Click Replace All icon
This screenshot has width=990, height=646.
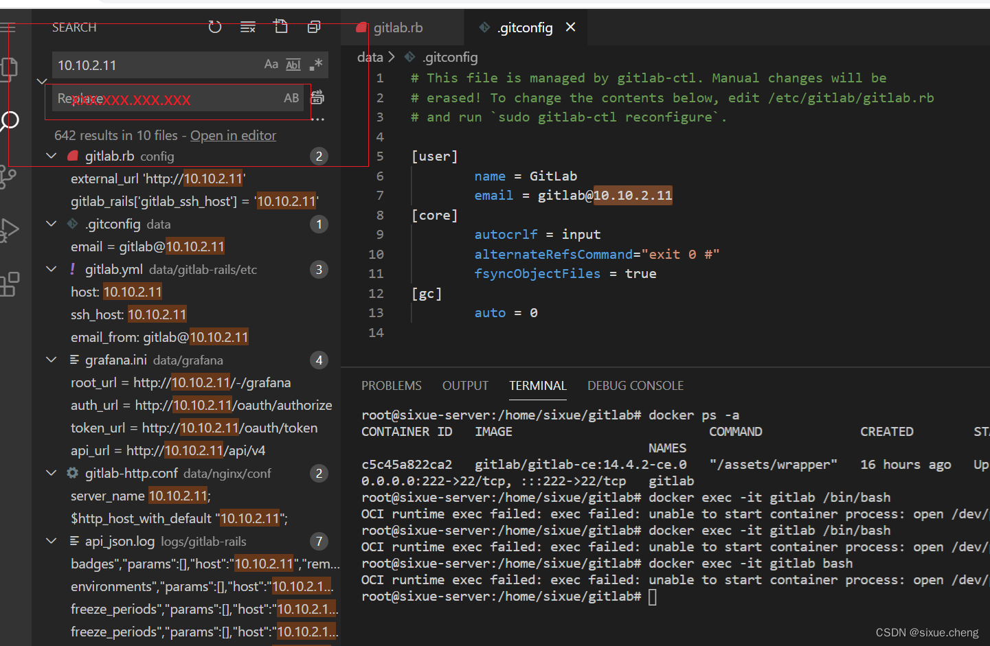tap(317, 97)
